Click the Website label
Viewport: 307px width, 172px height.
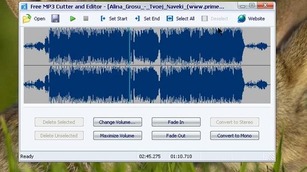click(x=256, y=19)
